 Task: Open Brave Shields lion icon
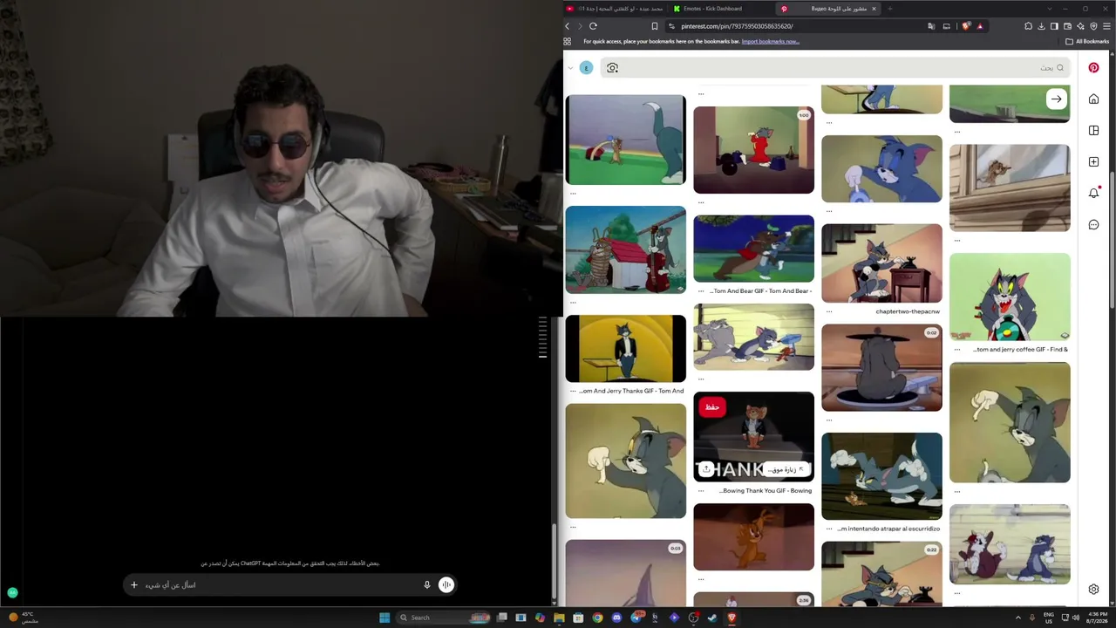pyautogui.click(x=966, y=26)
